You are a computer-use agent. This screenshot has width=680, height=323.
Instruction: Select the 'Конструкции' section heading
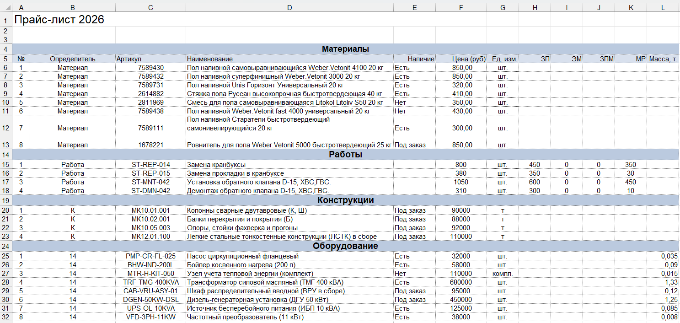click(x=345, y=200)
